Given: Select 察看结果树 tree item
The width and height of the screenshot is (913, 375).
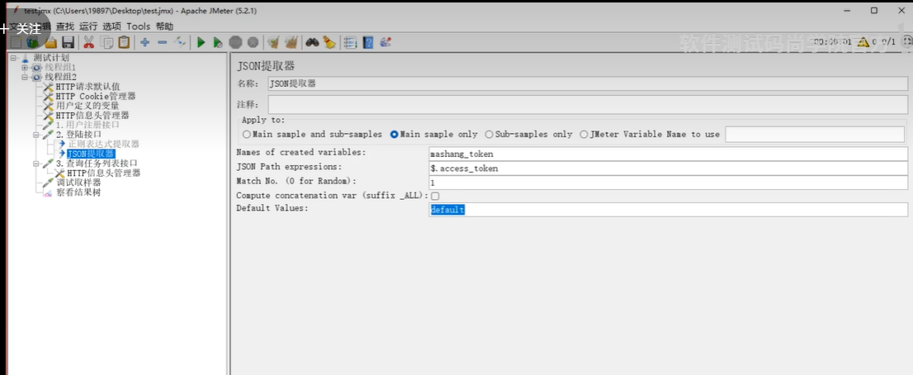Looking at the screenshot, I should [78, 192].
